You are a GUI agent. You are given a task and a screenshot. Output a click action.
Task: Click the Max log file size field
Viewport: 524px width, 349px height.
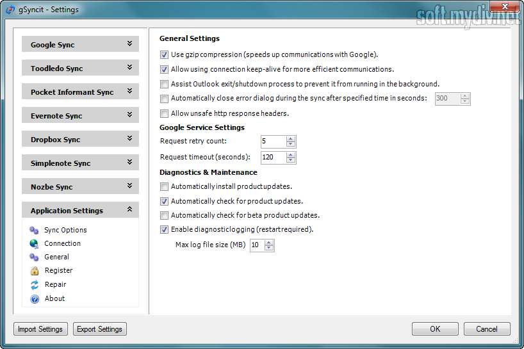[x=258, y=245]
